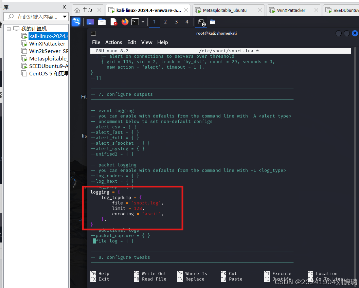This screenshot has height=288, width=359.
Task: Click the ^X Exit shortcut hint
Action: pyautogui.click(x=100, y=279)
